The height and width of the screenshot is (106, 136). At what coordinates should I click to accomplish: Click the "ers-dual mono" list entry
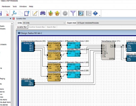(5, 102)
